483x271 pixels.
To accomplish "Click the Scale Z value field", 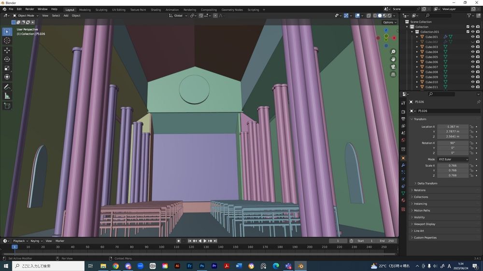I will (453, 176).
